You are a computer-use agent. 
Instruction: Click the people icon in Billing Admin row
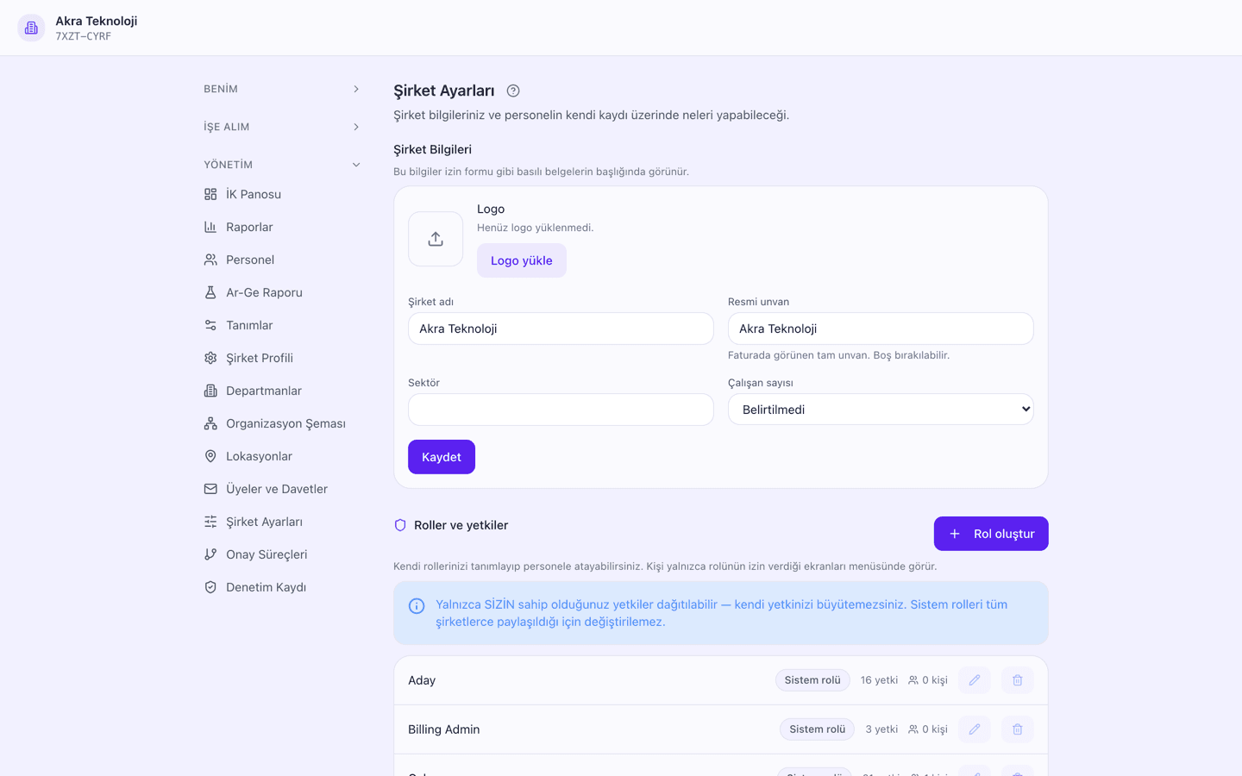(x=913, y=729)
